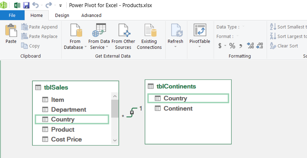Apply thousands separator comma format
The image size is (307, 158).
coord(241,46)
